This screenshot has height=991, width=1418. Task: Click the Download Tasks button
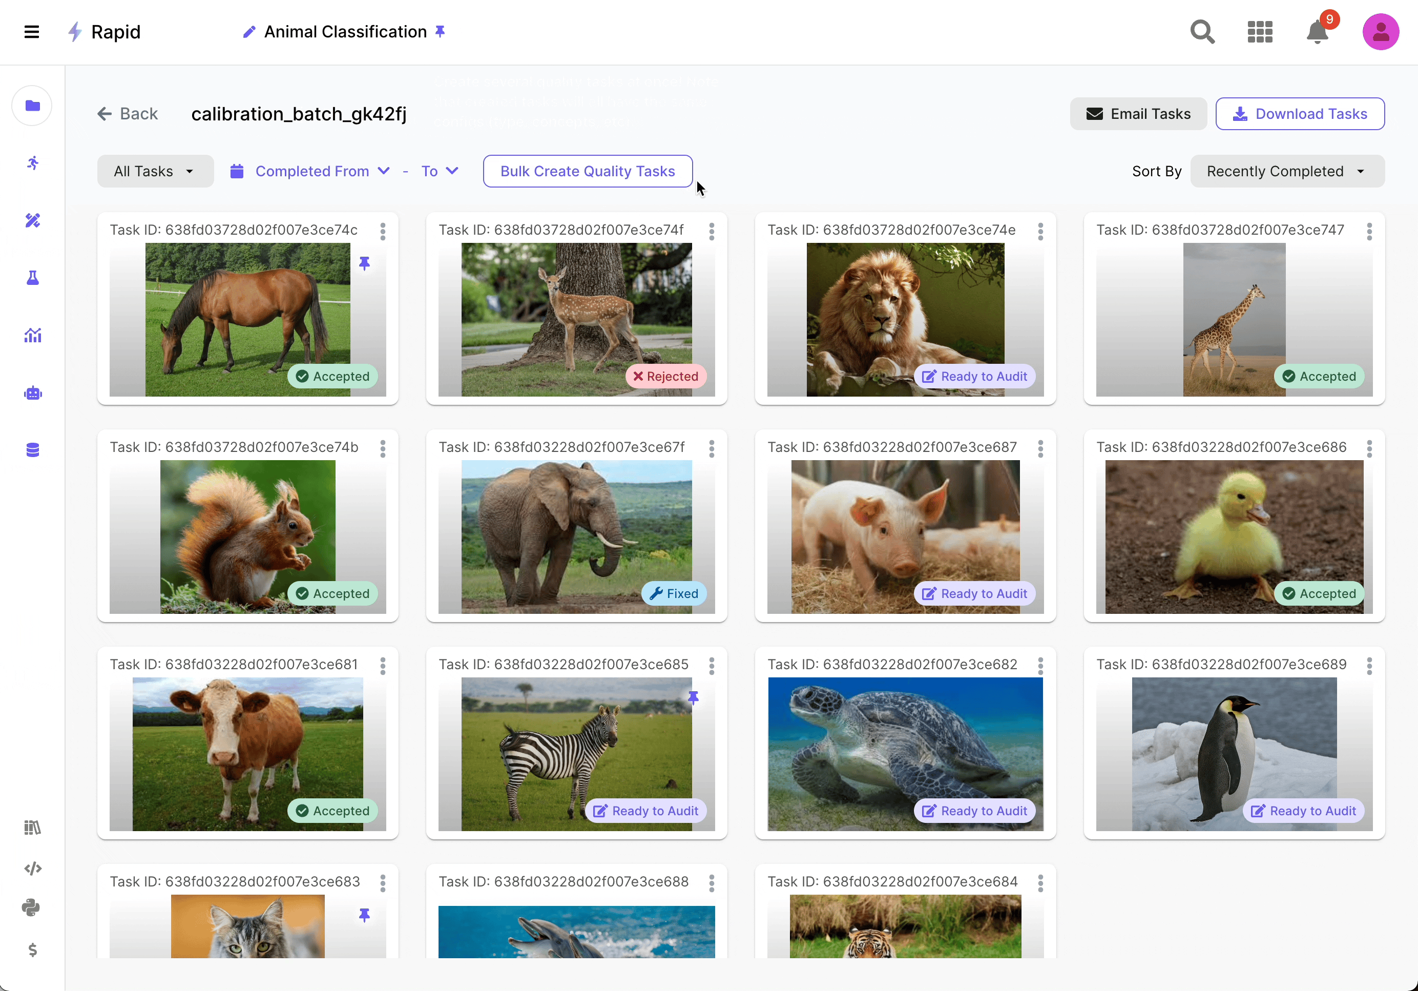pos(1300,114)
